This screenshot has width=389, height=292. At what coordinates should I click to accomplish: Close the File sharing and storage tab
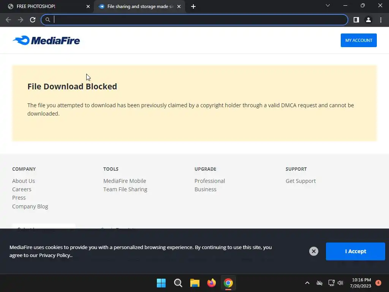click(x=179, y=6)
